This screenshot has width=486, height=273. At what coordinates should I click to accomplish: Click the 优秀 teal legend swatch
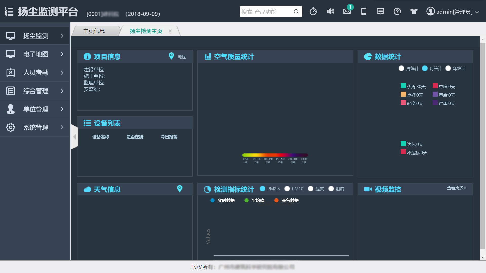[x=403, y=86]
